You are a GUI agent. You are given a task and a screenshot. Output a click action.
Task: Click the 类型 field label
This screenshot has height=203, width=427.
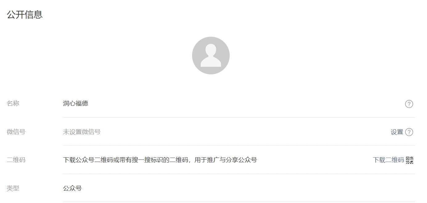click(13, 188)
